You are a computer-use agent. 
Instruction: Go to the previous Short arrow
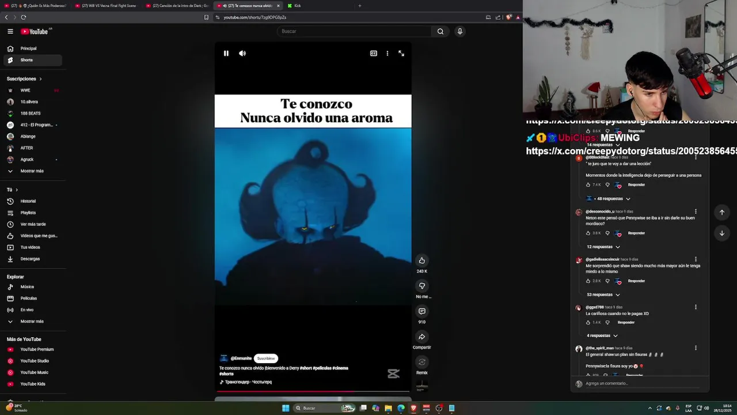722,212
